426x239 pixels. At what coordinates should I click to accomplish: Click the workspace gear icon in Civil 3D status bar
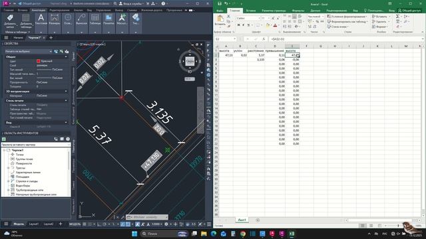[x=166, y=224]
